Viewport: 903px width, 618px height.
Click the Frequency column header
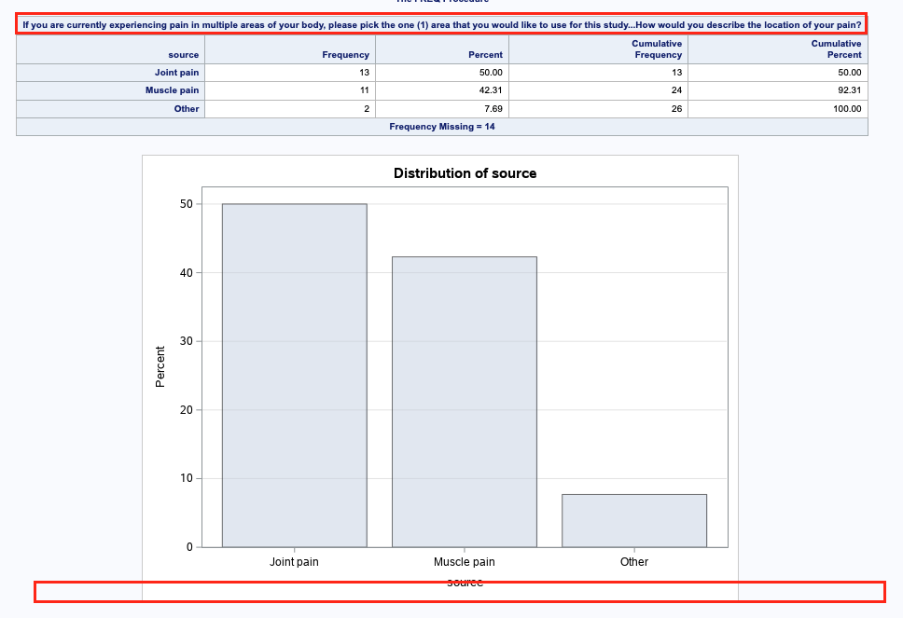pyautogui.click(x=345, y=54)
